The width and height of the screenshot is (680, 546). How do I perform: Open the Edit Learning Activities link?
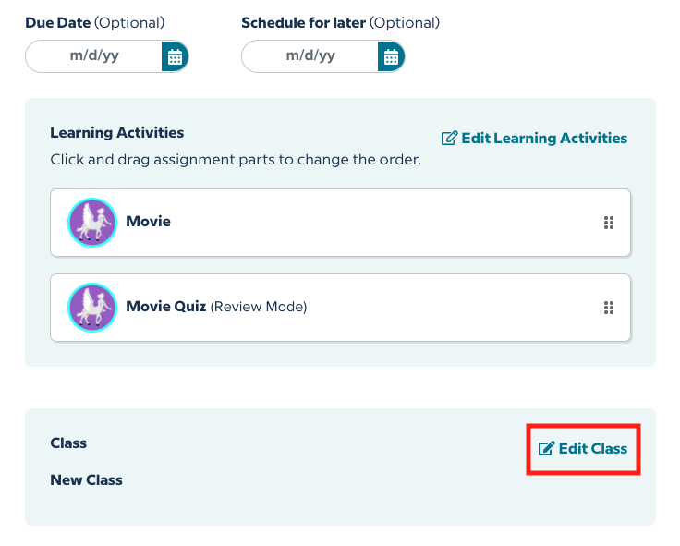pos(544,139)
